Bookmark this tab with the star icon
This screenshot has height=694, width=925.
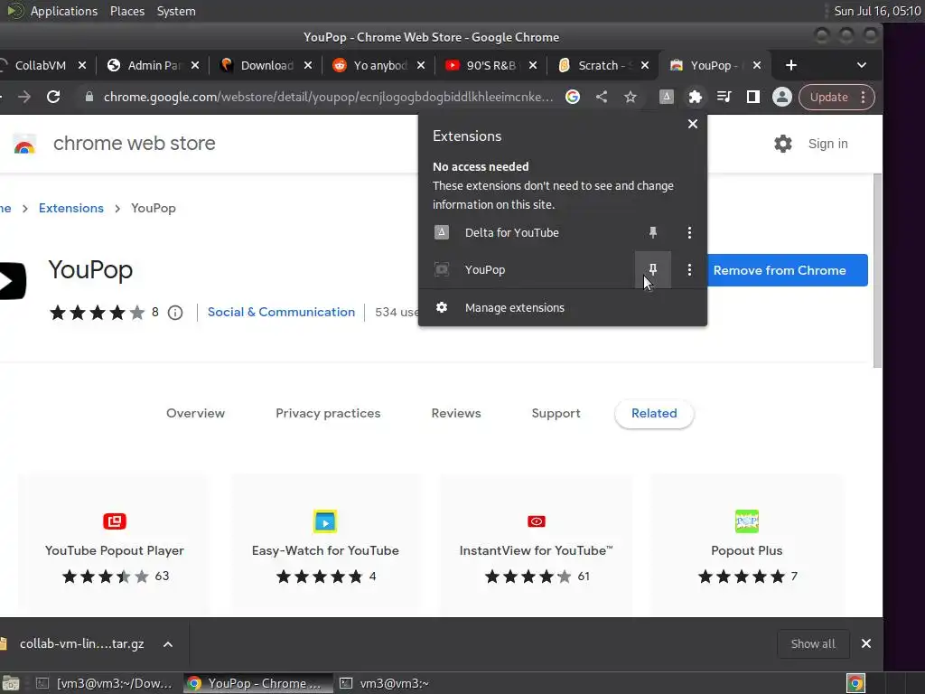coord(630,97)
